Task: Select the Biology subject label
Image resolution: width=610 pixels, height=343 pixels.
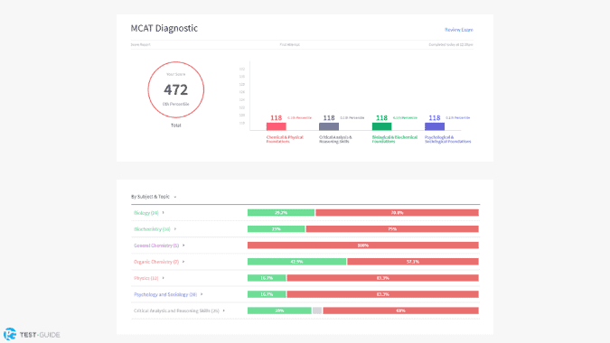Action: (x=145, y=213)
